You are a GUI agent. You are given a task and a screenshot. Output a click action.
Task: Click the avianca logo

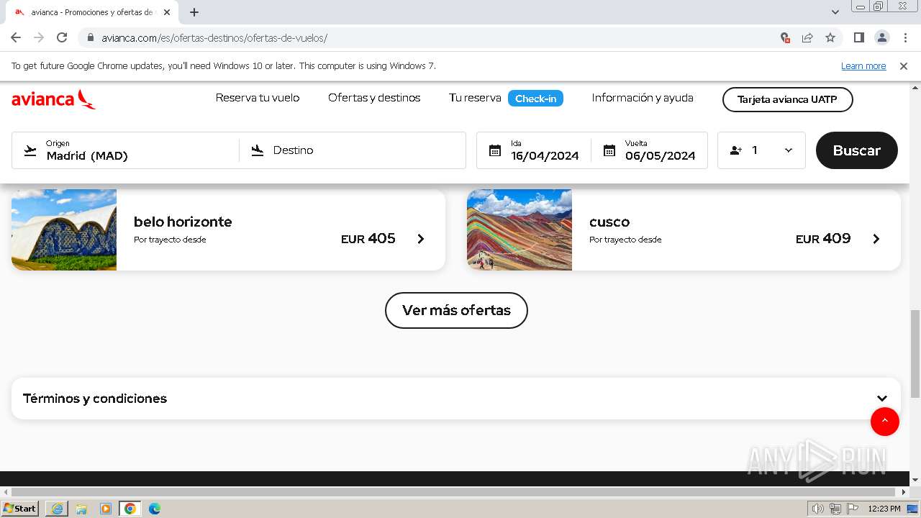53,99
